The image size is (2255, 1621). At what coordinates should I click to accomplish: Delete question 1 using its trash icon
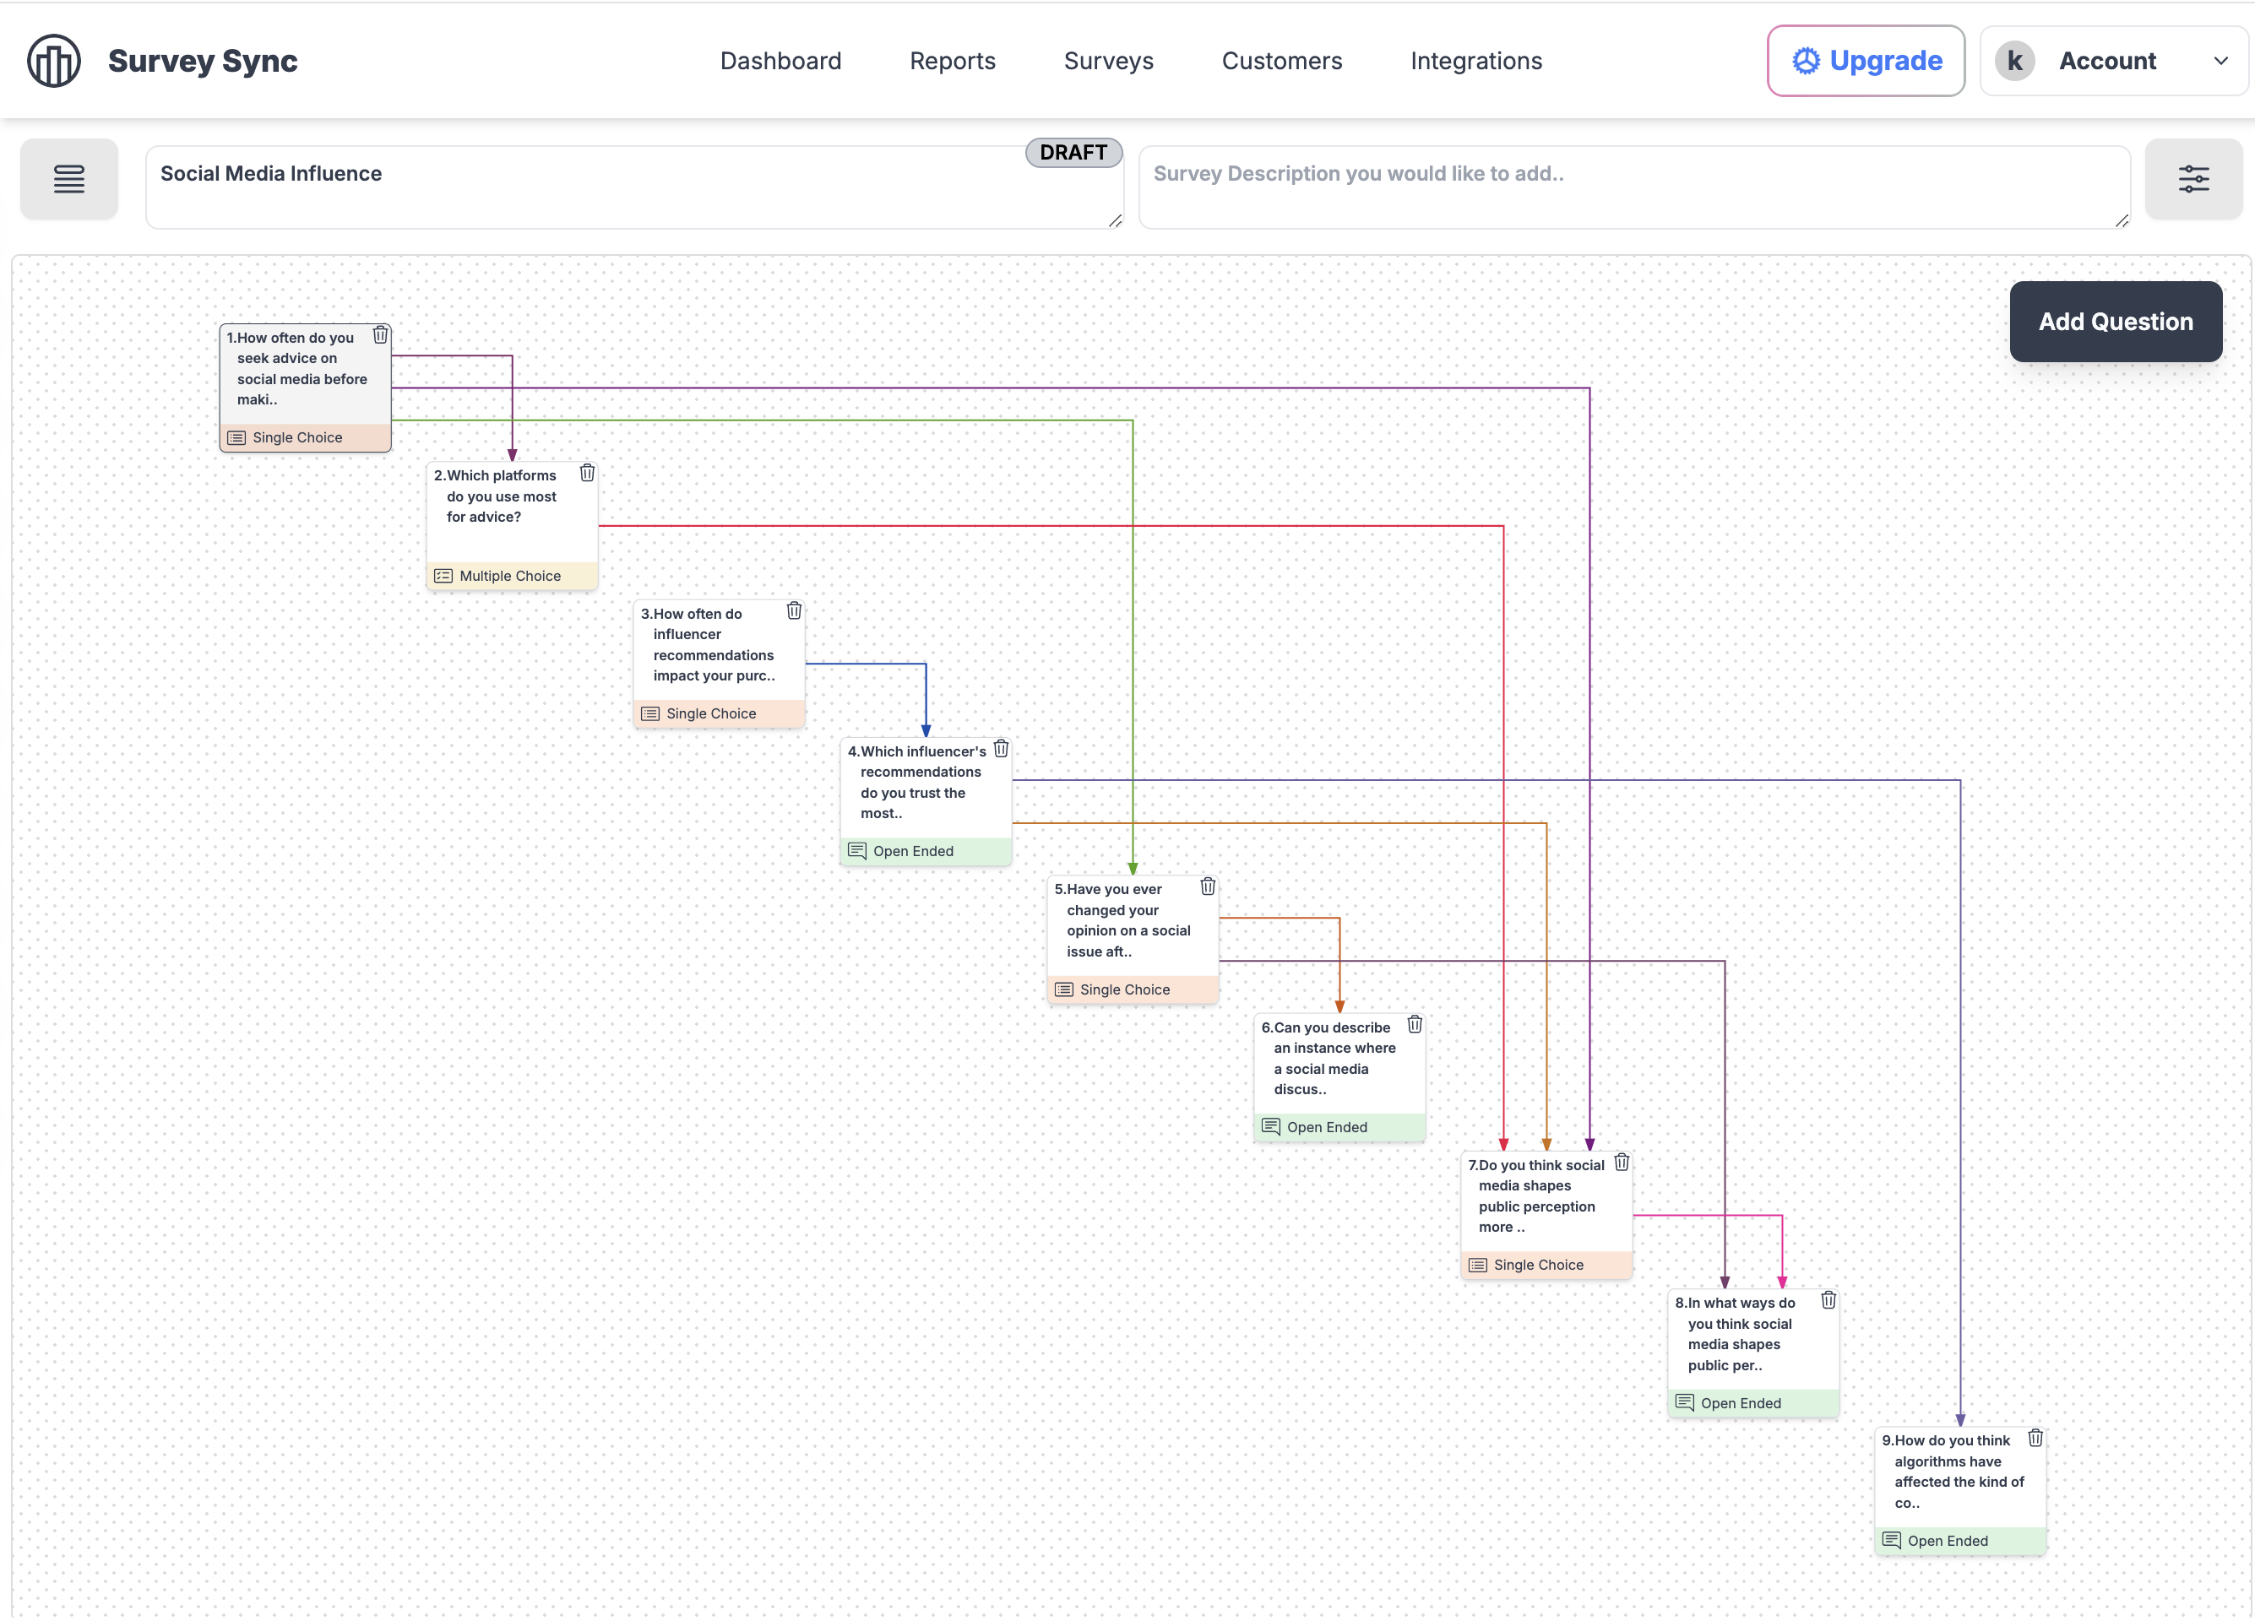(x=380, y=335)
